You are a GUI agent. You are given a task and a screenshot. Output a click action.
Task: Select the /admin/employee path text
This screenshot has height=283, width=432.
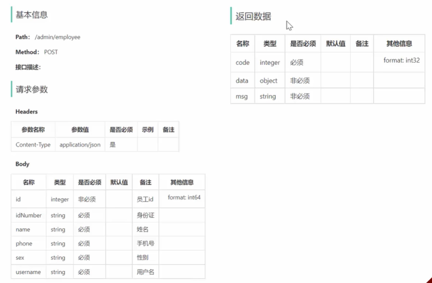click(58, 37)
